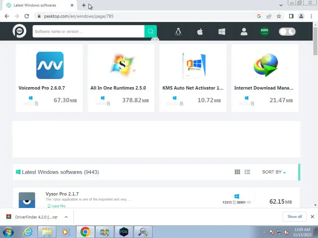Click the share page icon in address bar

coord(269,16)
